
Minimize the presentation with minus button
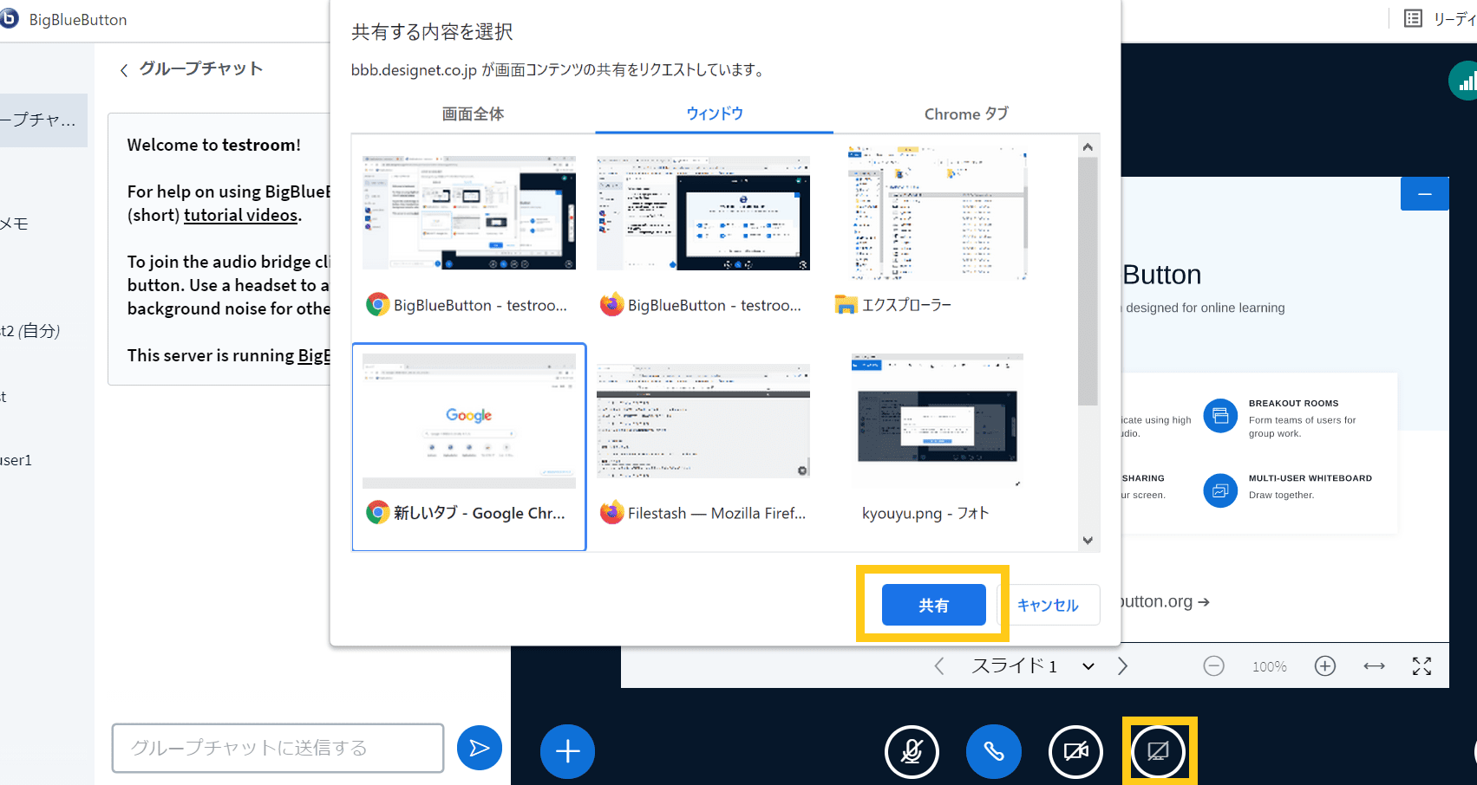(x=1424, y=194)
